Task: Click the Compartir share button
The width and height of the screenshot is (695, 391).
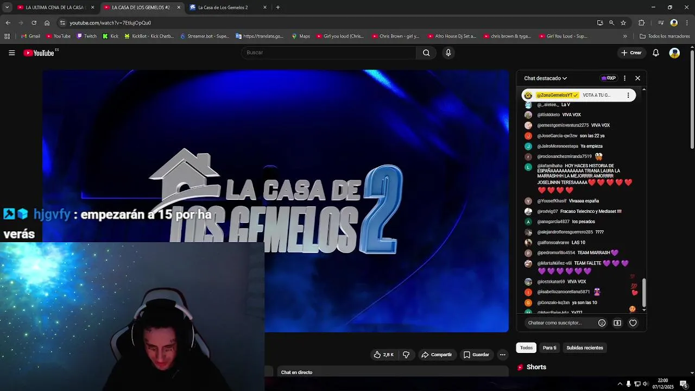Action: click(x=437, y=355)
